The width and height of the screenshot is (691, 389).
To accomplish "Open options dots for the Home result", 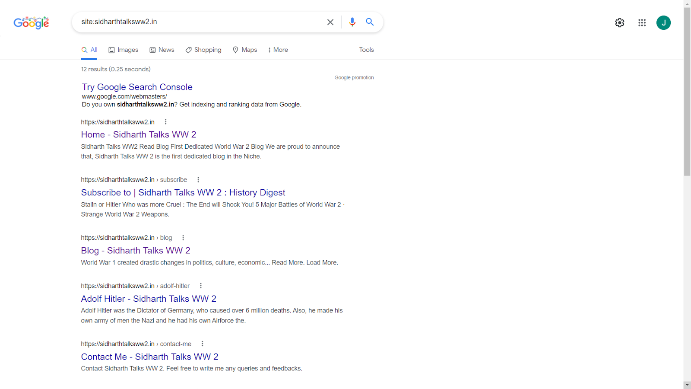I will point(166,122).
